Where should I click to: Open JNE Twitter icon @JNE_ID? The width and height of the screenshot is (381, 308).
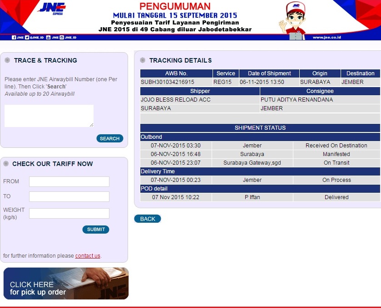(x=27, y=37)
